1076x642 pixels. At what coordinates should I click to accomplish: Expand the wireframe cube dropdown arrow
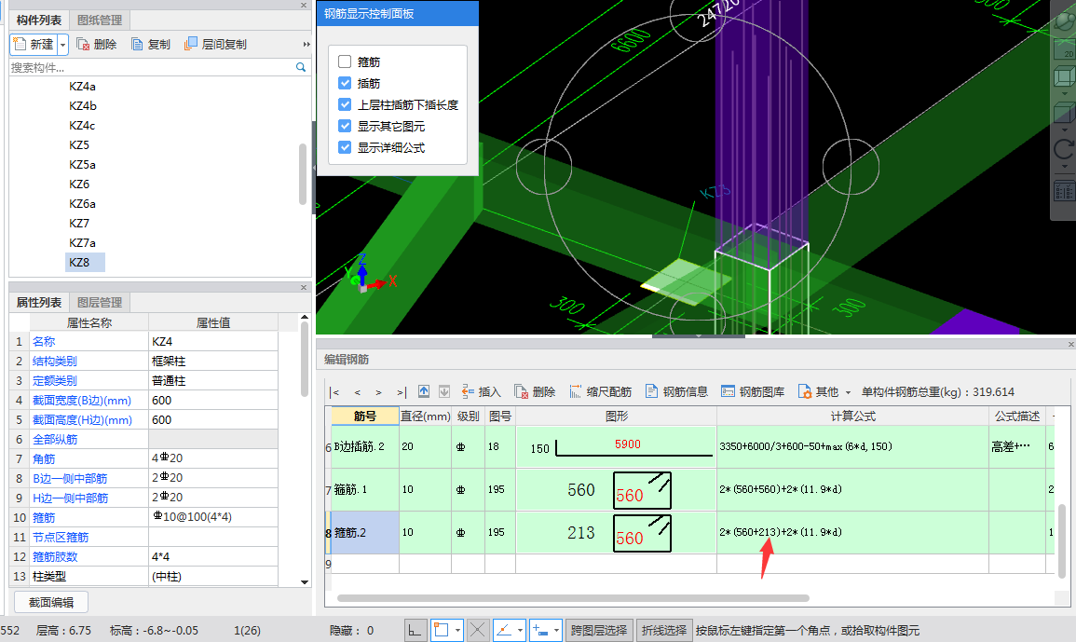pos(1064,93)
